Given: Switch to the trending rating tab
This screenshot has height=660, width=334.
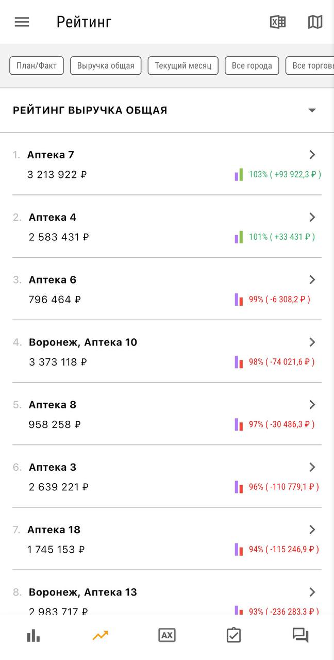Looking at the screenshot, I should click(101, 635).
